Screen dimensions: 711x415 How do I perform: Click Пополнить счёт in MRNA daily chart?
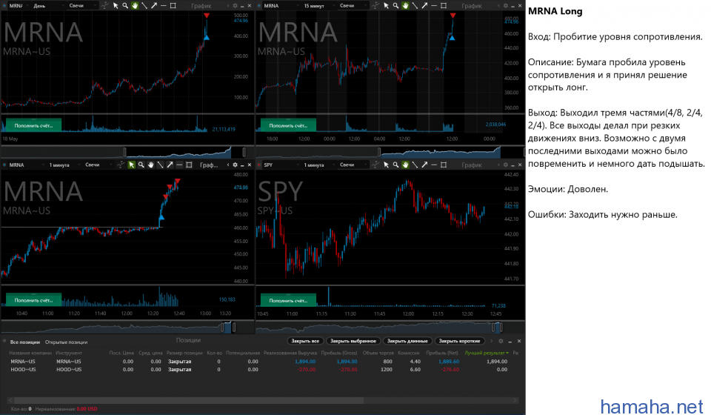coord(33,126)
